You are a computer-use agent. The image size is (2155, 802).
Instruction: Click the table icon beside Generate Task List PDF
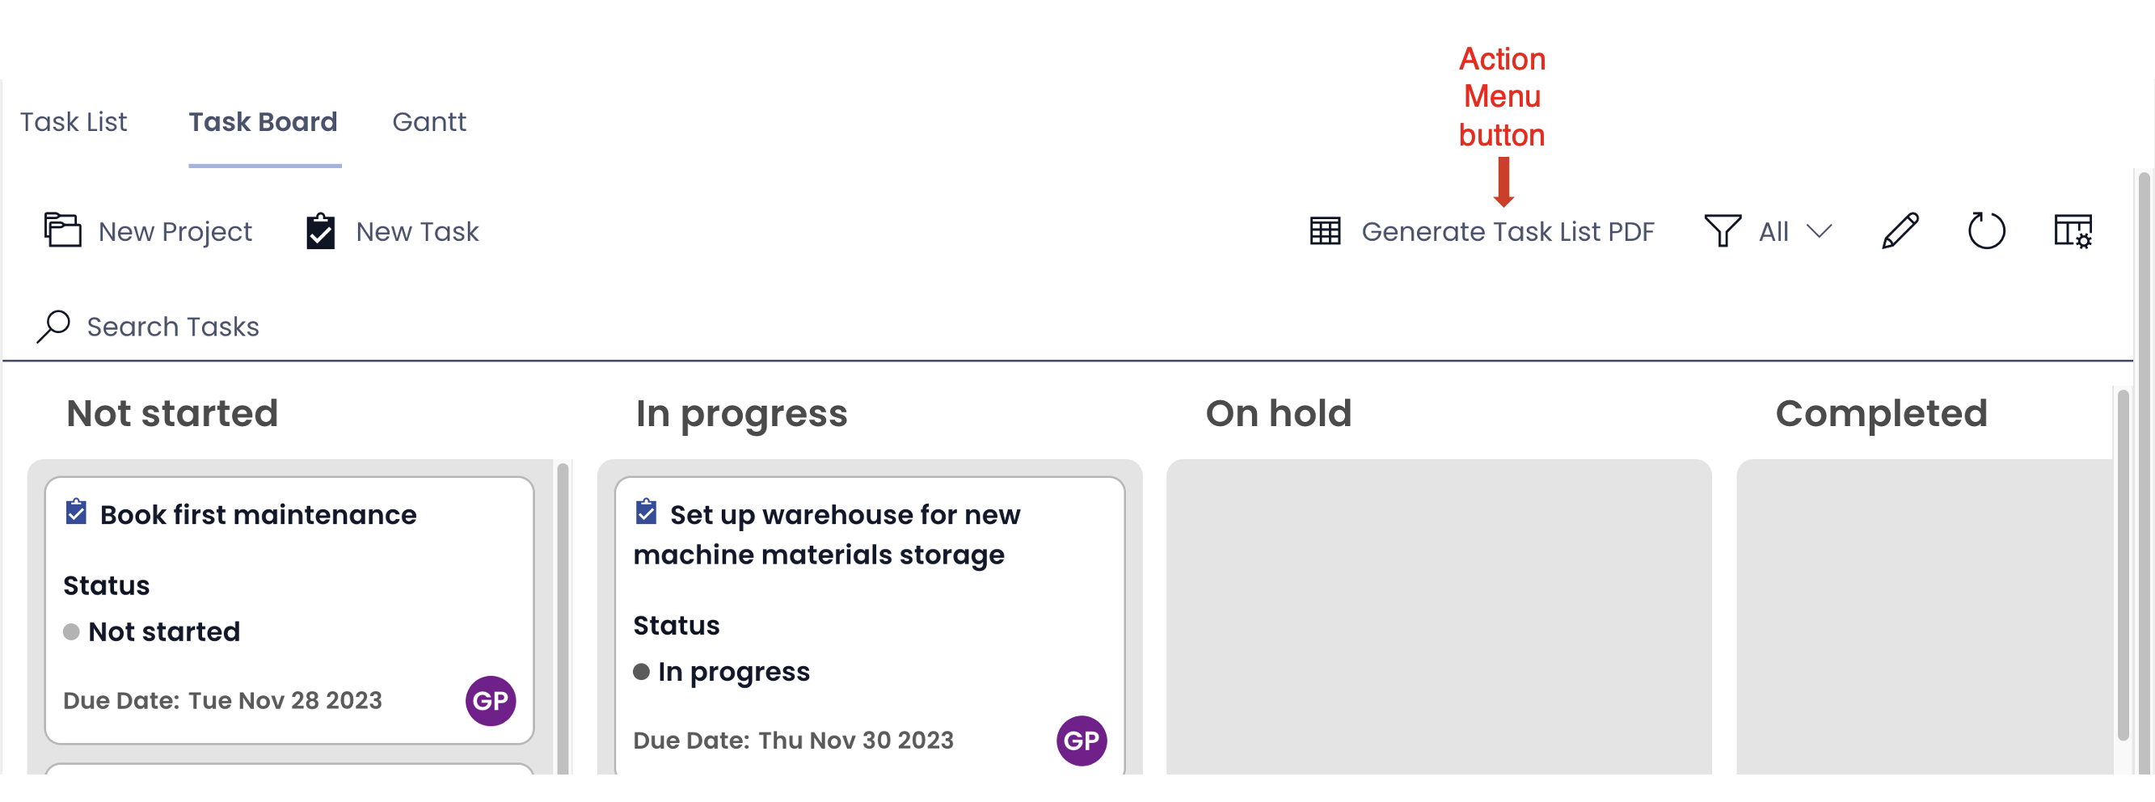click(x=1325, y=230)
